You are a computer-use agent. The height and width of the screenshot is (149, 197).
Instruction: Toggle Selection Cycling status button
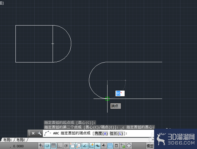[x=123, y=146]
